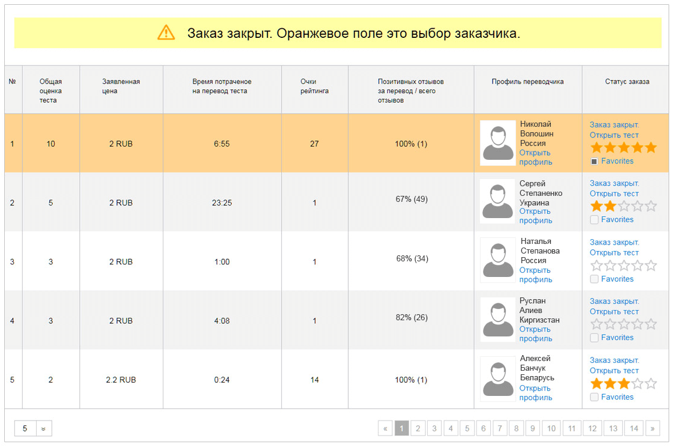Jump to page 14 in pagination
674x447 pixels.
[634, 428]
